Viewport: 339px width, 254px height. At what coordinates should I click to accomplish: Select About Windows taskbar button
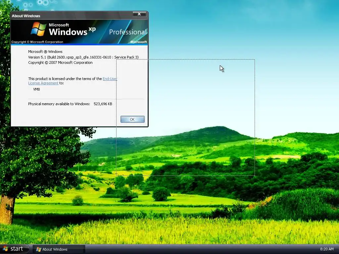(x=59, y=249)
